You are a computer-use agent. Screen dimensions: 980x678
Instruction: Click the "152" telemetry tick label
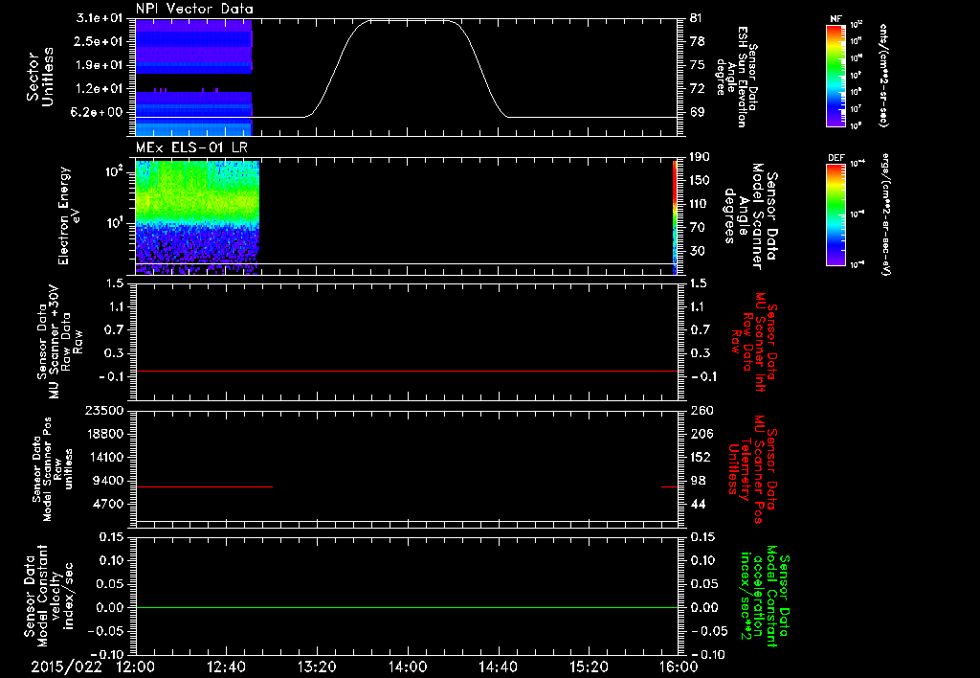pyautogui.click(x=700, y=457)
